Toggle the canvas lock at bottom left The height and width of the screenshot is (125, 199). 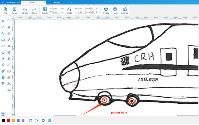point(3,114)
